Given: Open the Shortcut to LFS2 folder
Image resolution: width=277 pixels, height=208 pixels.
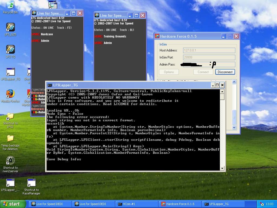Looking at the screenshot, I should (x=10, y=120).
